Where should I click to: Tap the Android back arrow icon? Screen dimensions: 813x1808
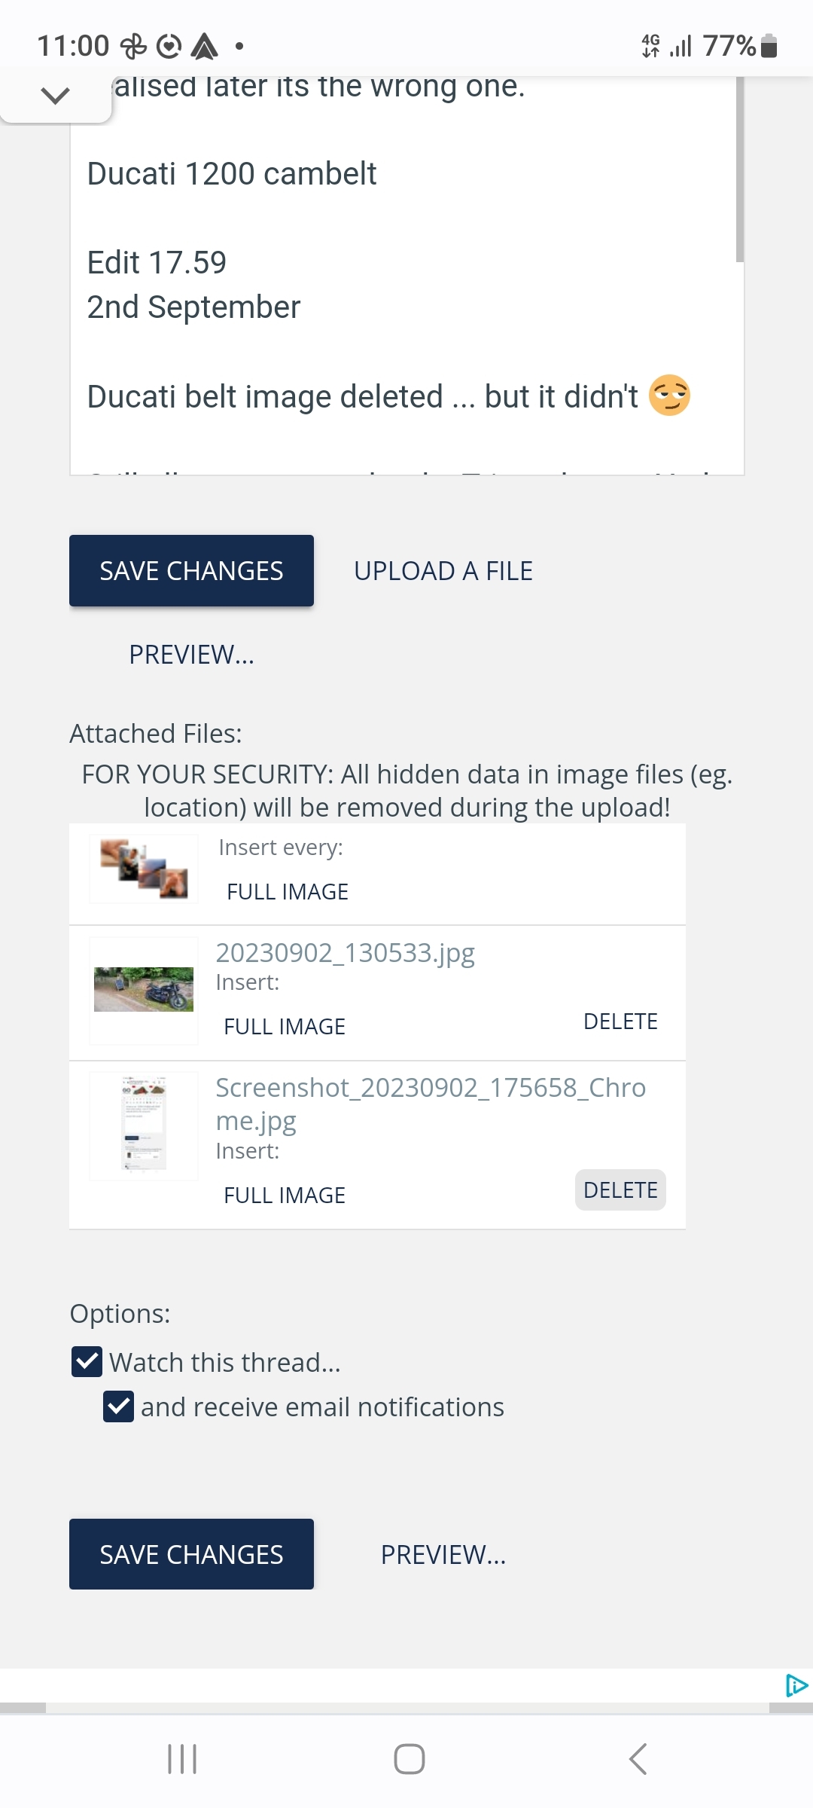(638, 1759)
